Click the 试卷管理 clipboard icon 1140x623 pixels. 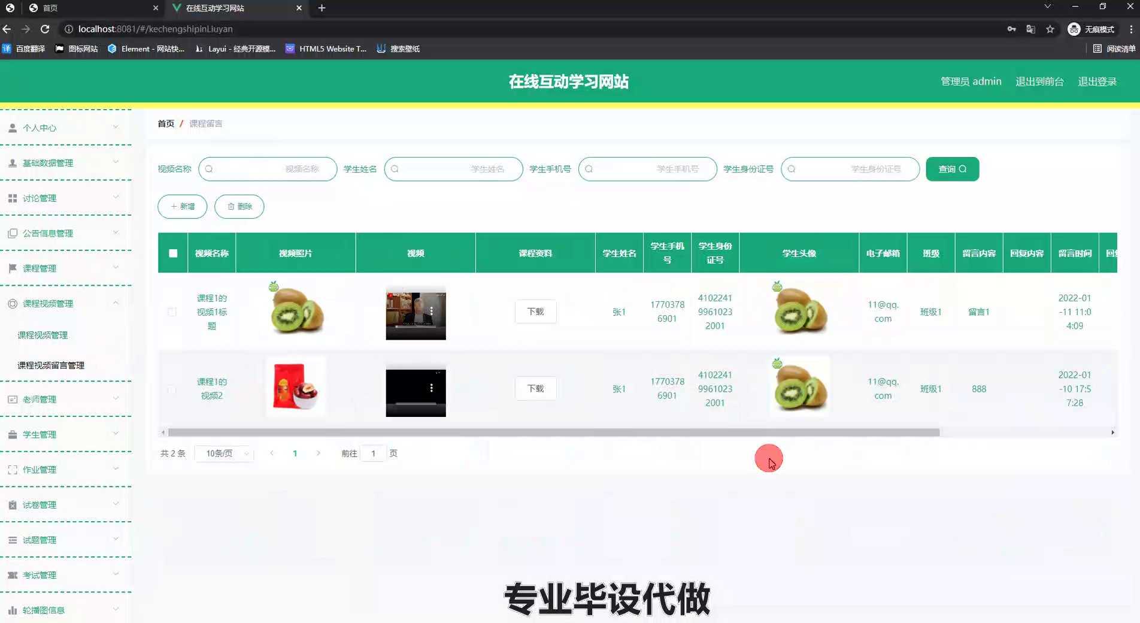13,505
